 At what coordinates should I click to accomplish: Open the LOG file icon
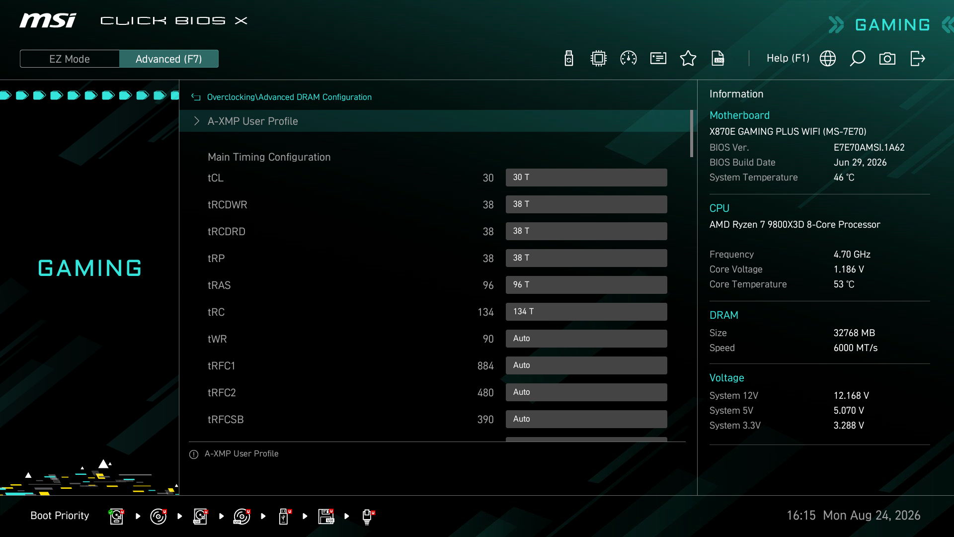pos(718,59)
